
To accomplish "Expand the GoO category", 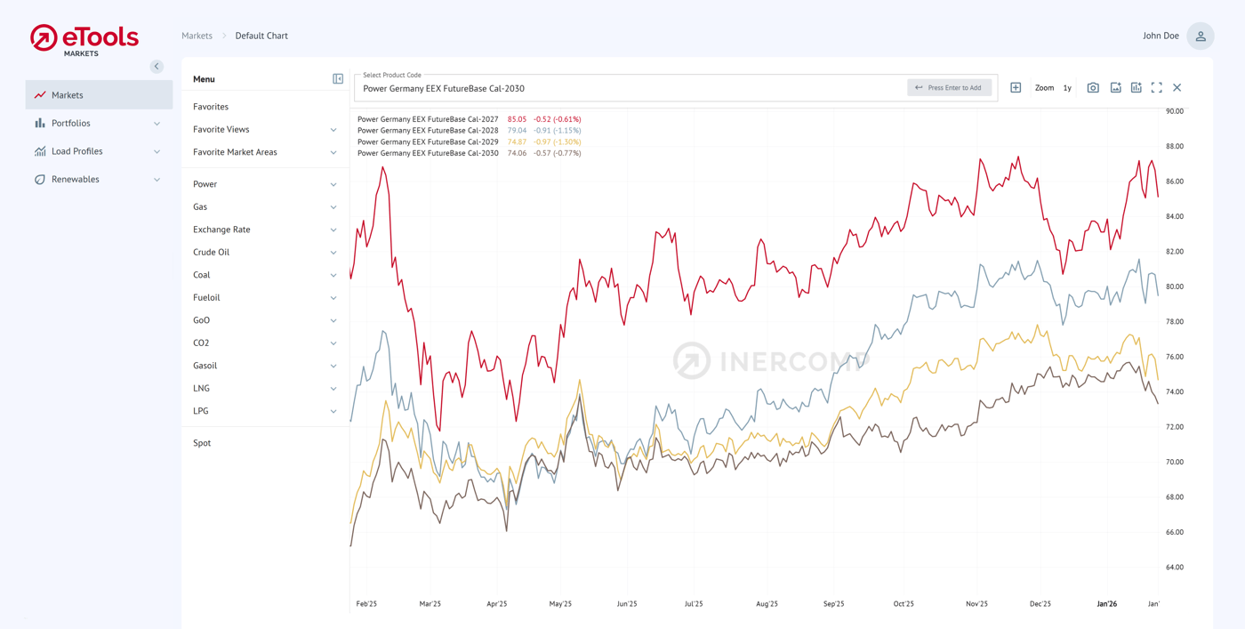I will click(265, 320).
